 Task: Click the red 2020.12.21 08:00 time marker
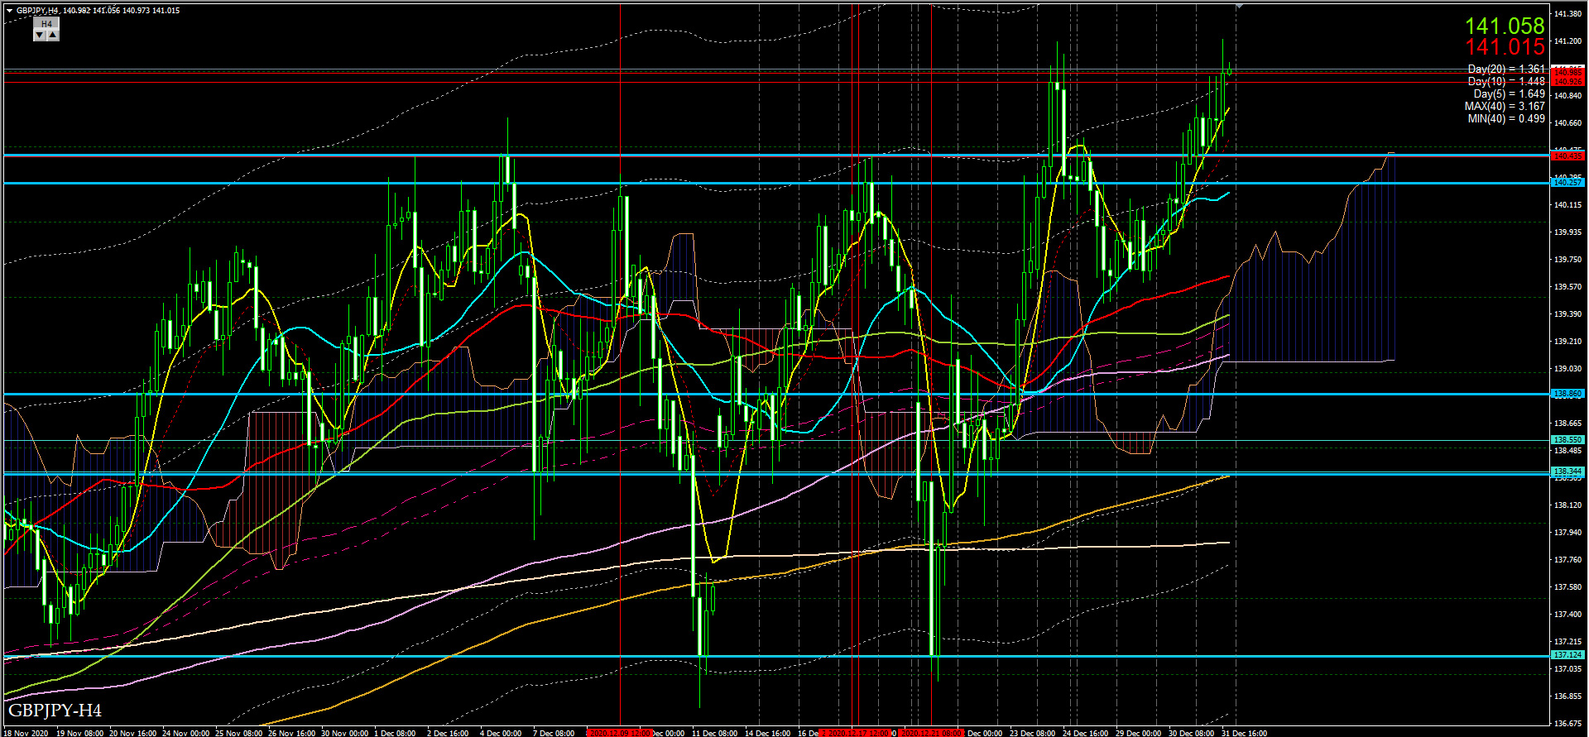pyautogui.click(x=932, y=733)
